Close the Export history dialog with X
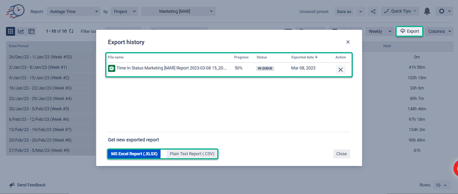 (348, 42)
